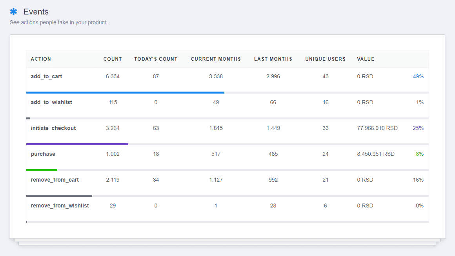Screen dimensions: 455x256
Task: Click the CURRENT MONTHS column header
Action: tap(216, 59)
